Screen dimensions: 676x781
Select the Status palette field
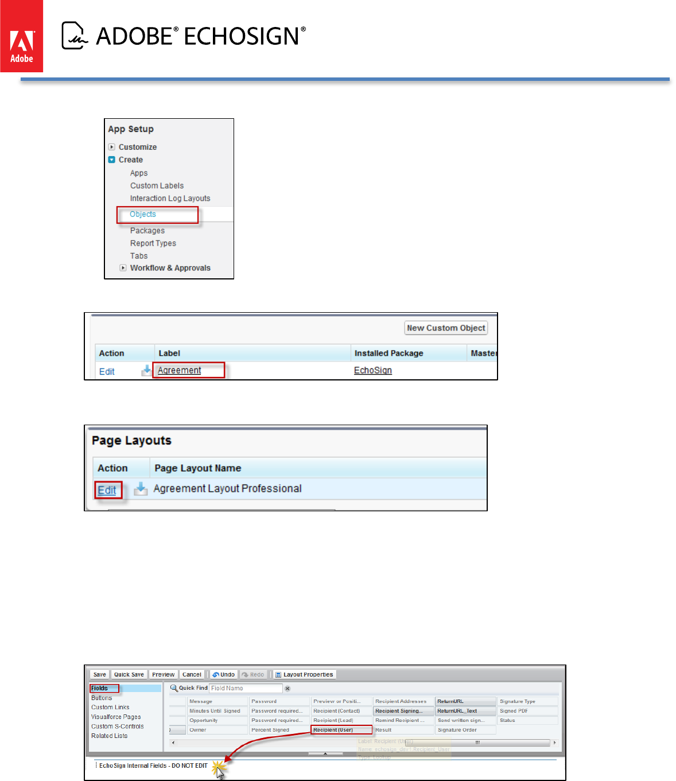528,720
